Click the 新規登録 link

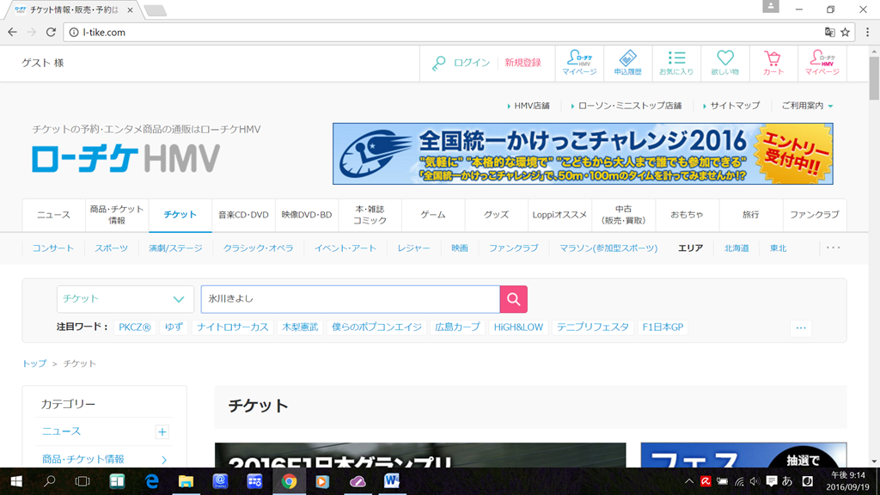pos(522,63)
